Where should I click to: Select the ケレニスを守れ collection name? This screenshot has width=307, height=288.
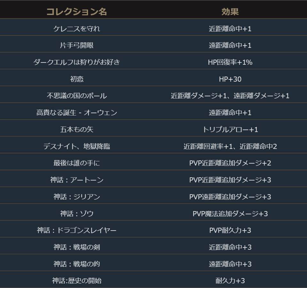tap(77, 29)
